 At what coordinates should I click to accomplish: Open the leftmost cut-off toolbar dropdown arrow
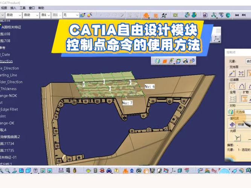(2, 15)
